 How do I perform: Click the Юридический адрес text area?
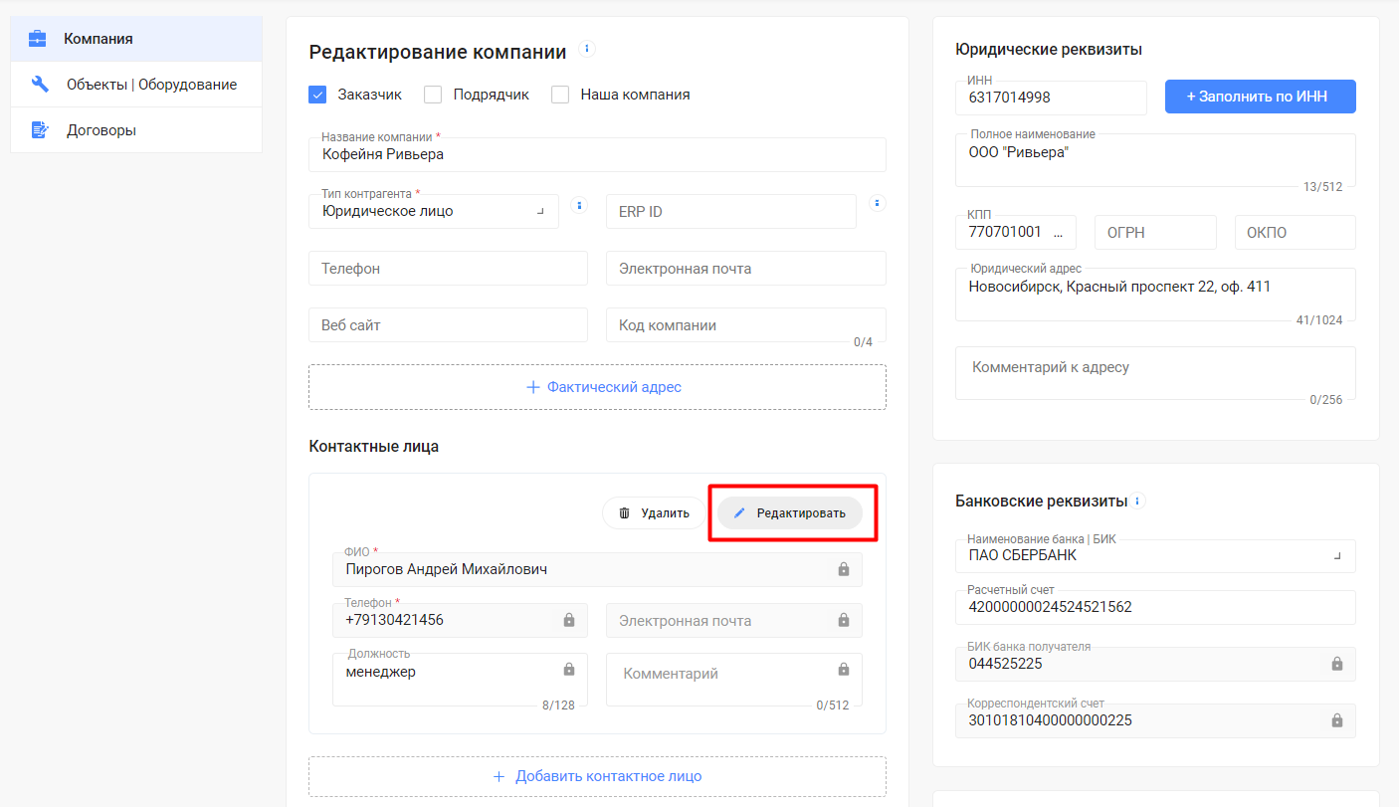click(1155, 295)
